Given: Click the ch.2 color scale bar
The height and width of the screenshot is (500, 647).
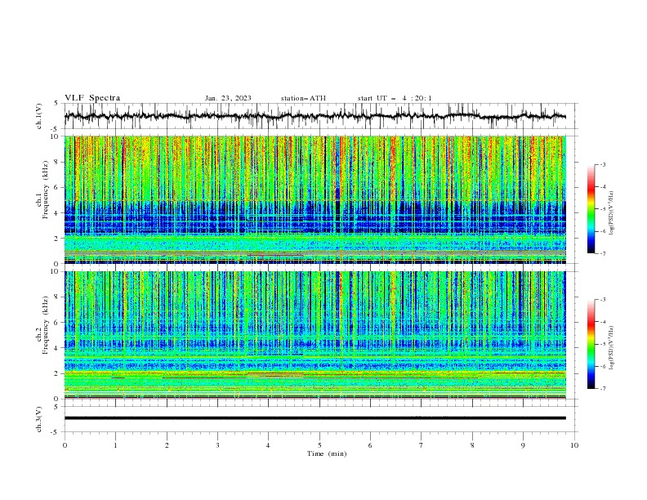Looking at the screenshot, I should point(591,344).
